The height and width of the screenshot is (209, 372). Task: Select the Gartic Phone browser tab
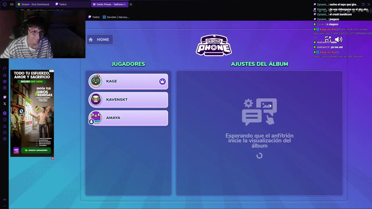[x=109, y=4]
